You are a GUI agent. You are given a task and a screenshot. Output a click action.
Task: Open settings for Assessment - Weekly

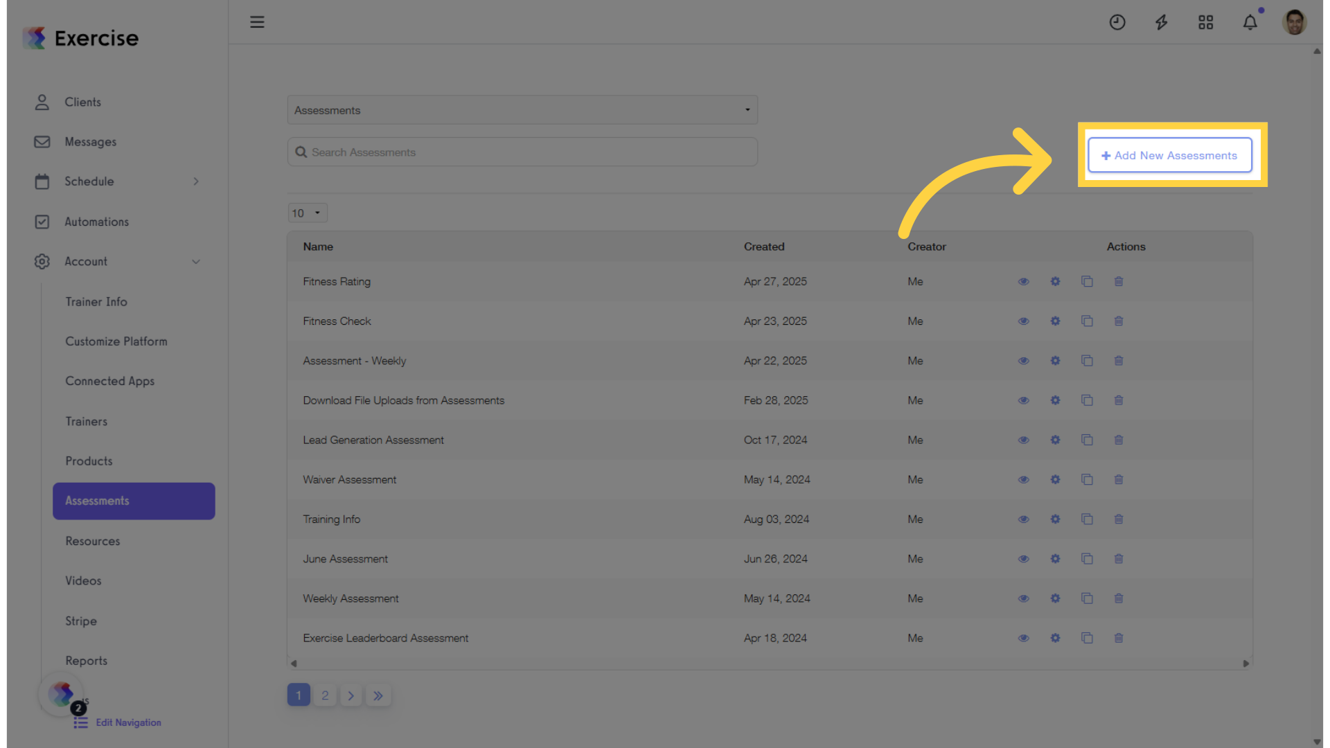tap(1055, 360)
